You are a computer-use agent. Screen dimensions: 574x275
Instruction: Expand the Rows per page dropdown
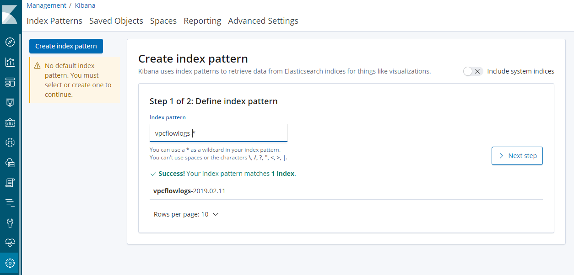tap(186, 214)
